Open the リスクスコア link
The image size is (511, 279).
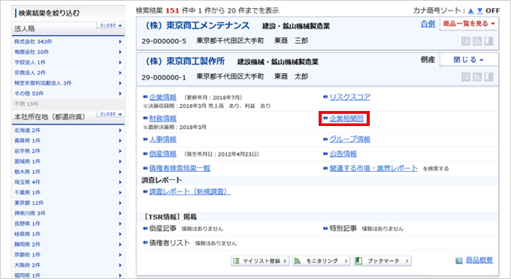click(349, 97)
